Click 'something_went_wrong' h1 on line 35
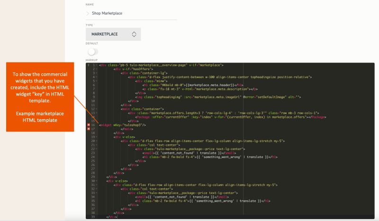Image resolution: width=379 pixels, height=221 pixels. click(203, 201)
